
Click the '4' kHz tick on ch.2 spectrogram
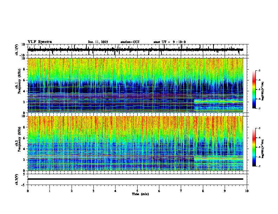click(x=25, y=149)
